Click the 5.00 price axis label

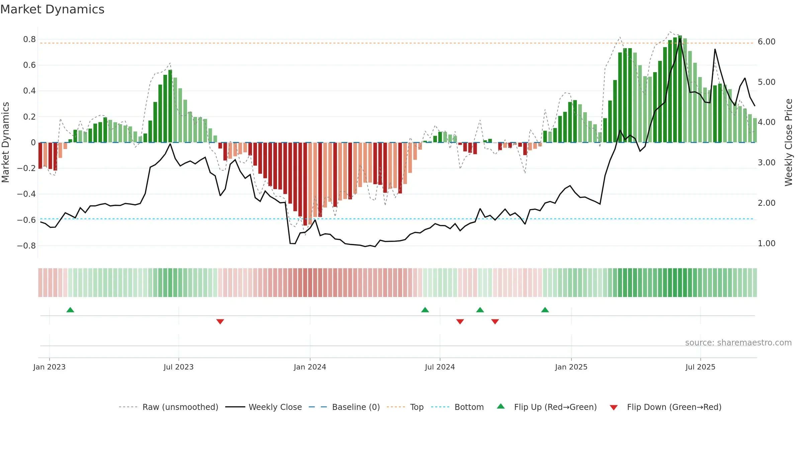(767, 82)
